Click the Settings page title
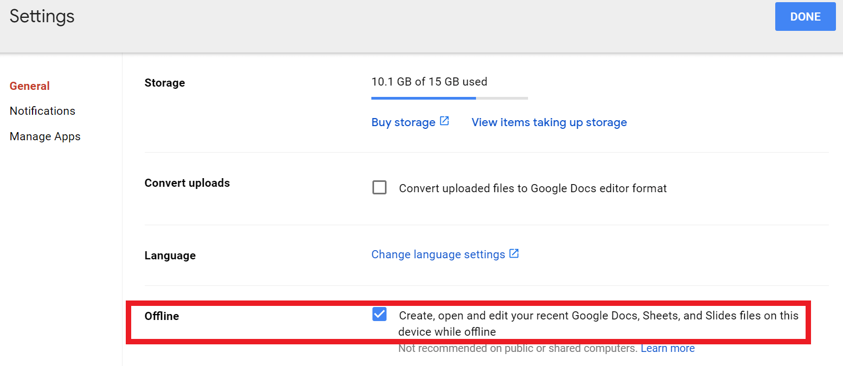This screenshot has height=366, width=843. (42, 16)
